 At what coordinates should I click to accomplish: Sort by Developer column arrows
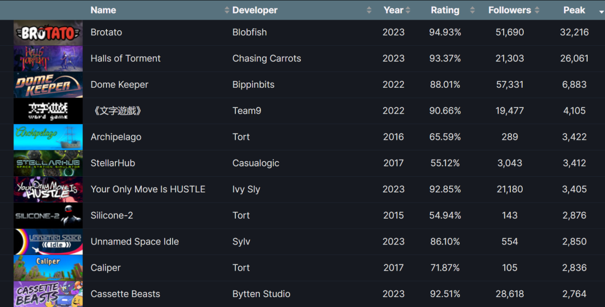click(x=369, y=11)
